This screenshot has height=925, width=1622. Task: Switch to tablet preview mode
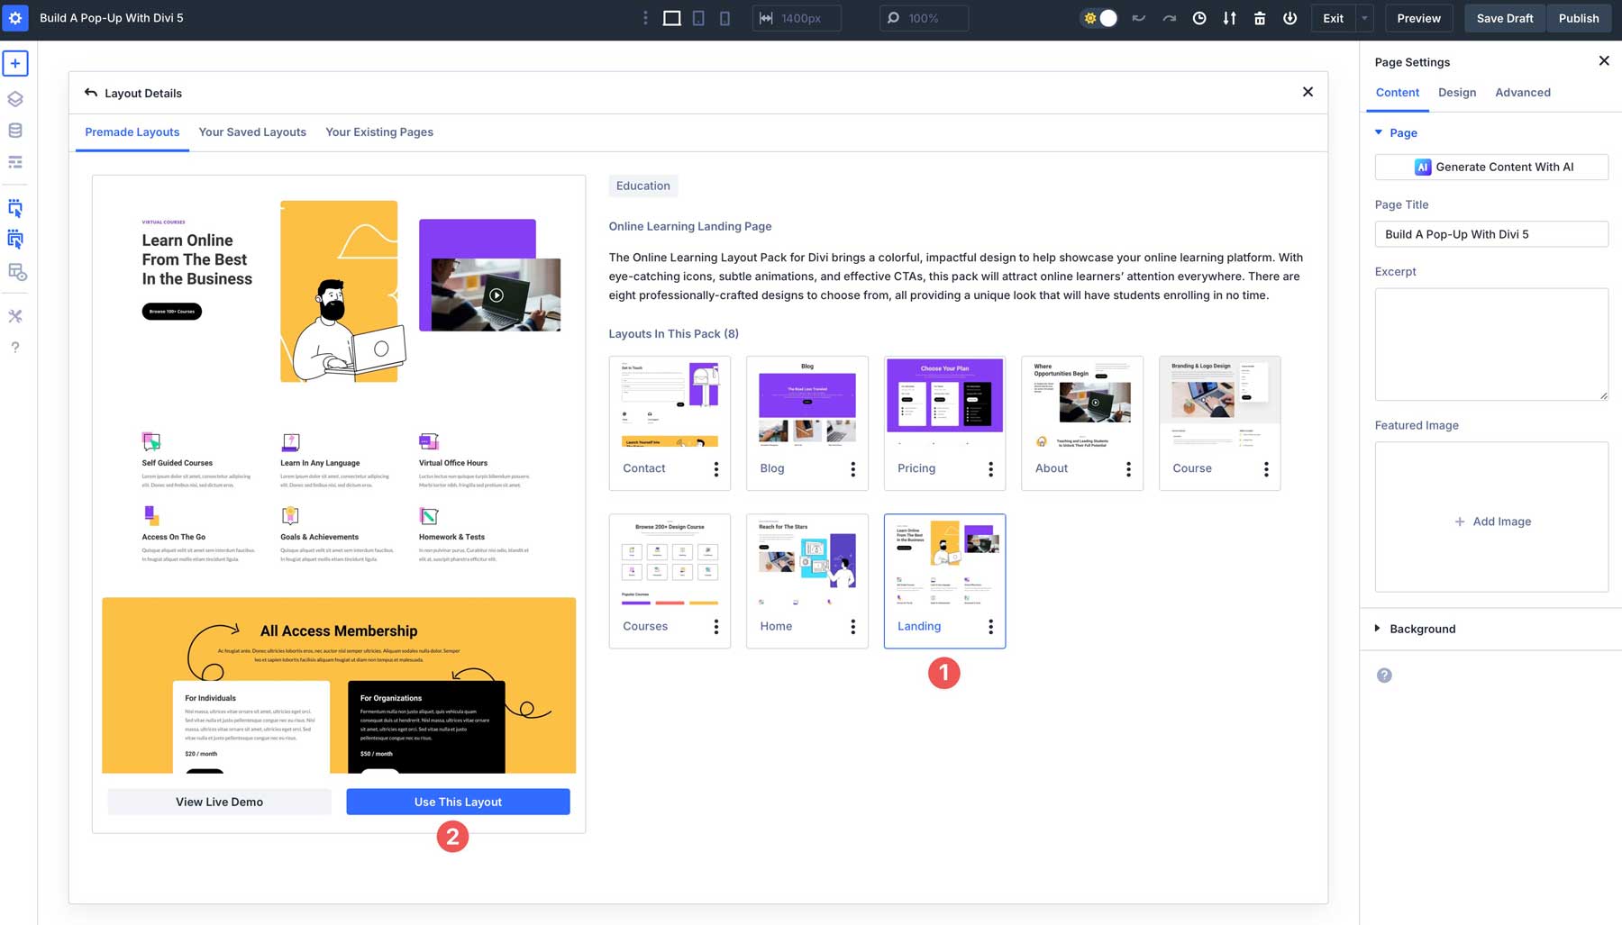pos(698,18)
